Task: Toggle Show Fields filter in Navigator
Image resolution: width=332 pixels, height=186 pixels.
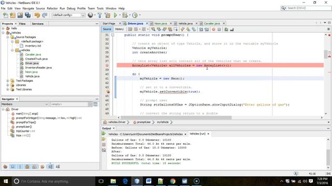Action: [12, 167]
